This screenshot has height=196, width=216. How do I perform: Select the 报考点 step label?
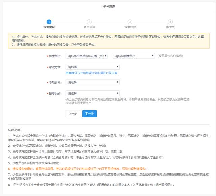pos(170,27)
